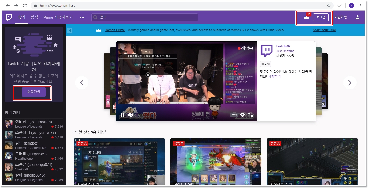Mute the featured stream volume

point(130,115)
